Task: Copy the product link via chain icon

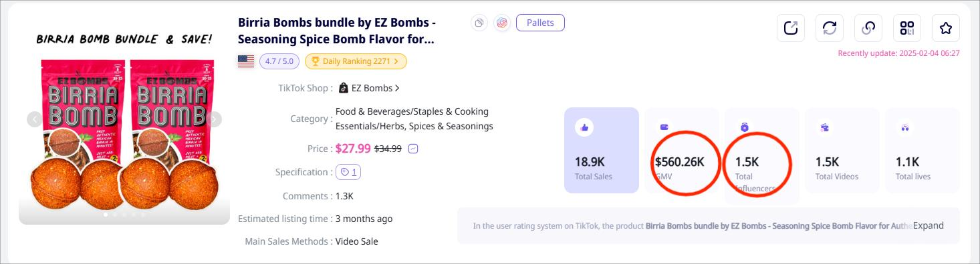Action: tap(868, 28)
